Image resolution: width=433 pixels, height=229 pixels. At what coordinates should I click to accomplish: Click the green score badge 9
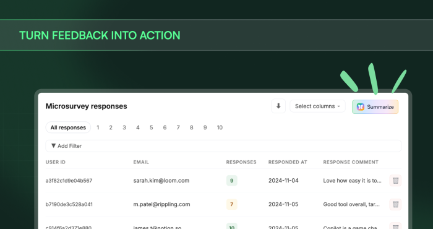click(232, 181)
